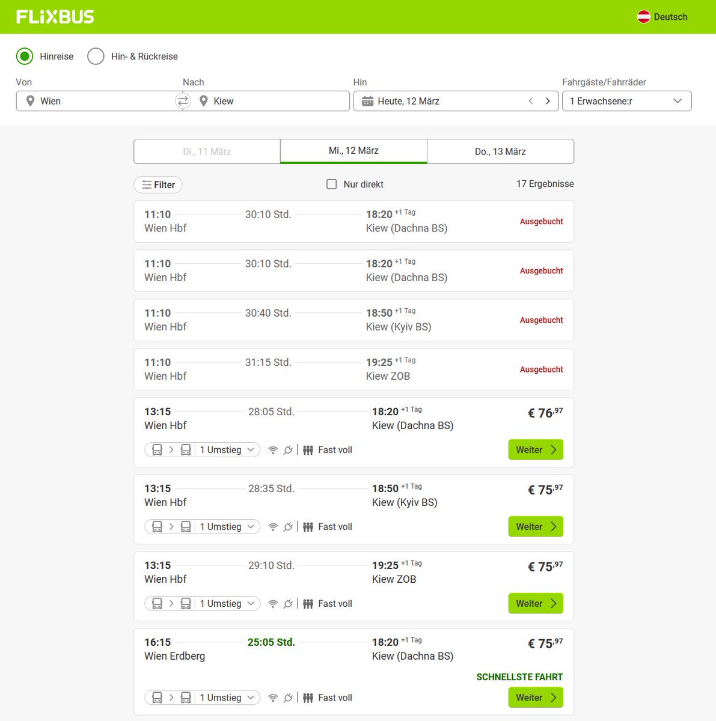Switch to Do., 13 März date tab
This screenshot has width=716, height=721.
(x=500, y=151)
